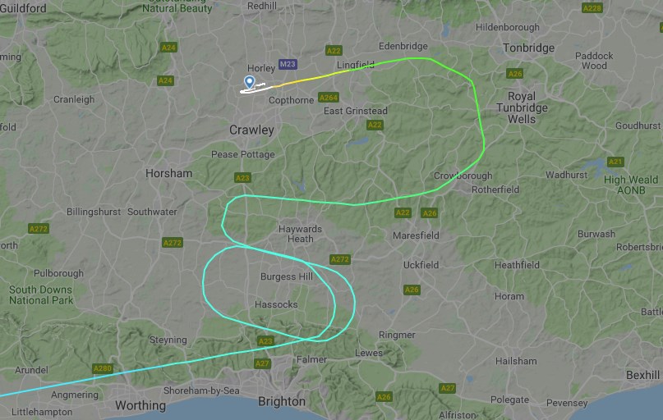Screen dimensions: 663x420
Task: Click the High Weald AONB label
Action: (x=631, y=185)
